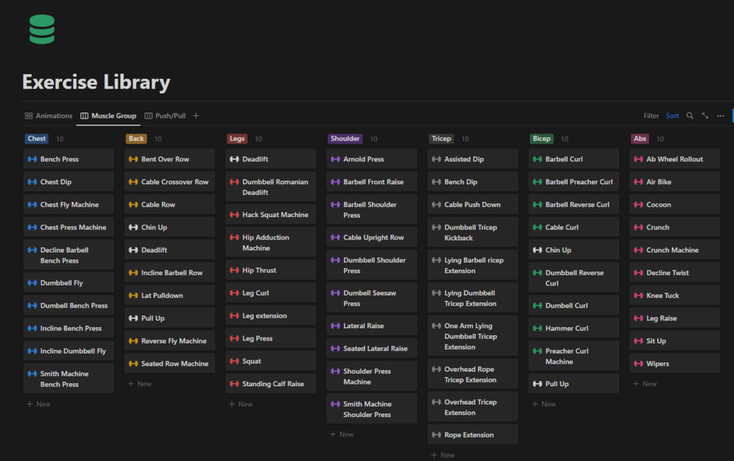This screenshot has width=734, height=461.
Task: Add a new view with plus icon
Action: (x=196, y=115)
